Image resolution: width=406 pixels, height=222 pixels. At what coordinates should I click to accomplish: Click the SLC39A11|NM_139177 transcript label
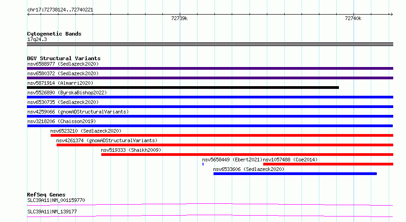point(52,212)
